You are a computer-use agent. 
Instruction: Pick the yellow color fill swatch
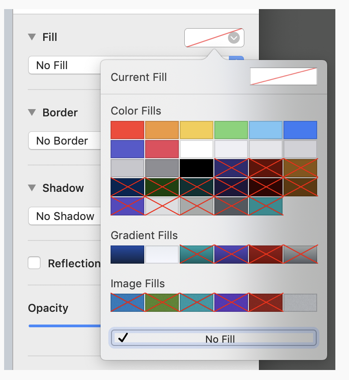pos(197,130)
